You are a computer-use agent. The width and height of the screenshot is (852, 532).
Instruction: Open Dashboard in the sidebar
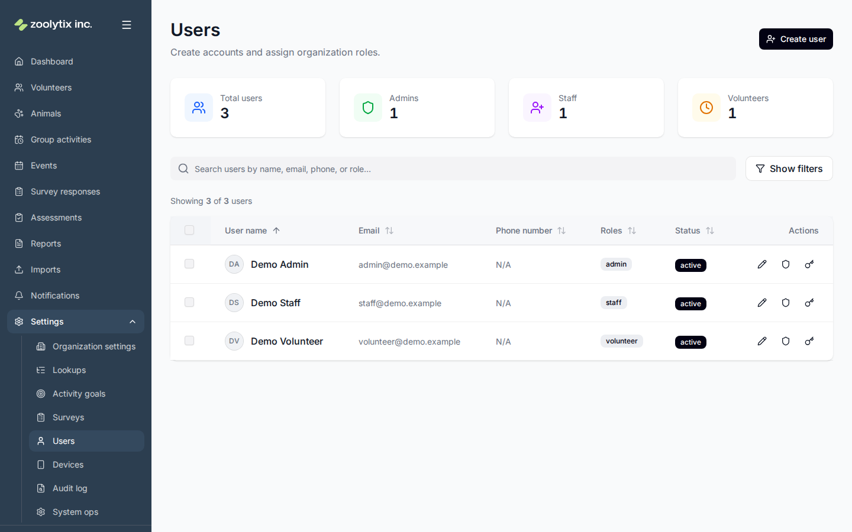(76, 61)
